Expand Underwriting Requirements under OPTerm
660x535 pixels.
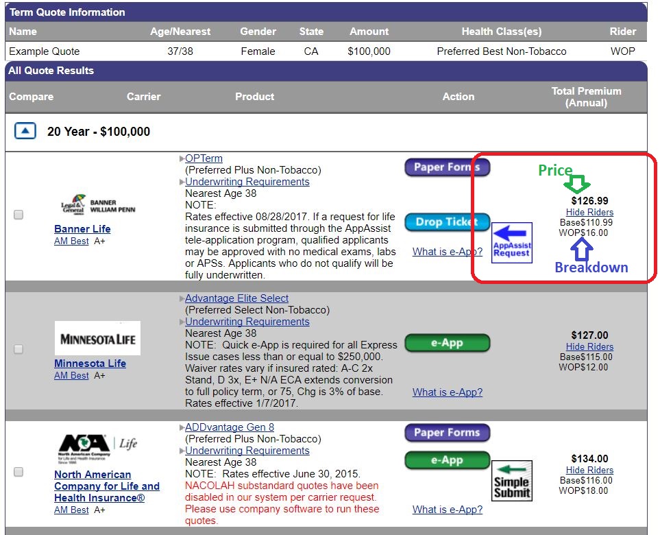pyautogui.click(x=247, y=182)
